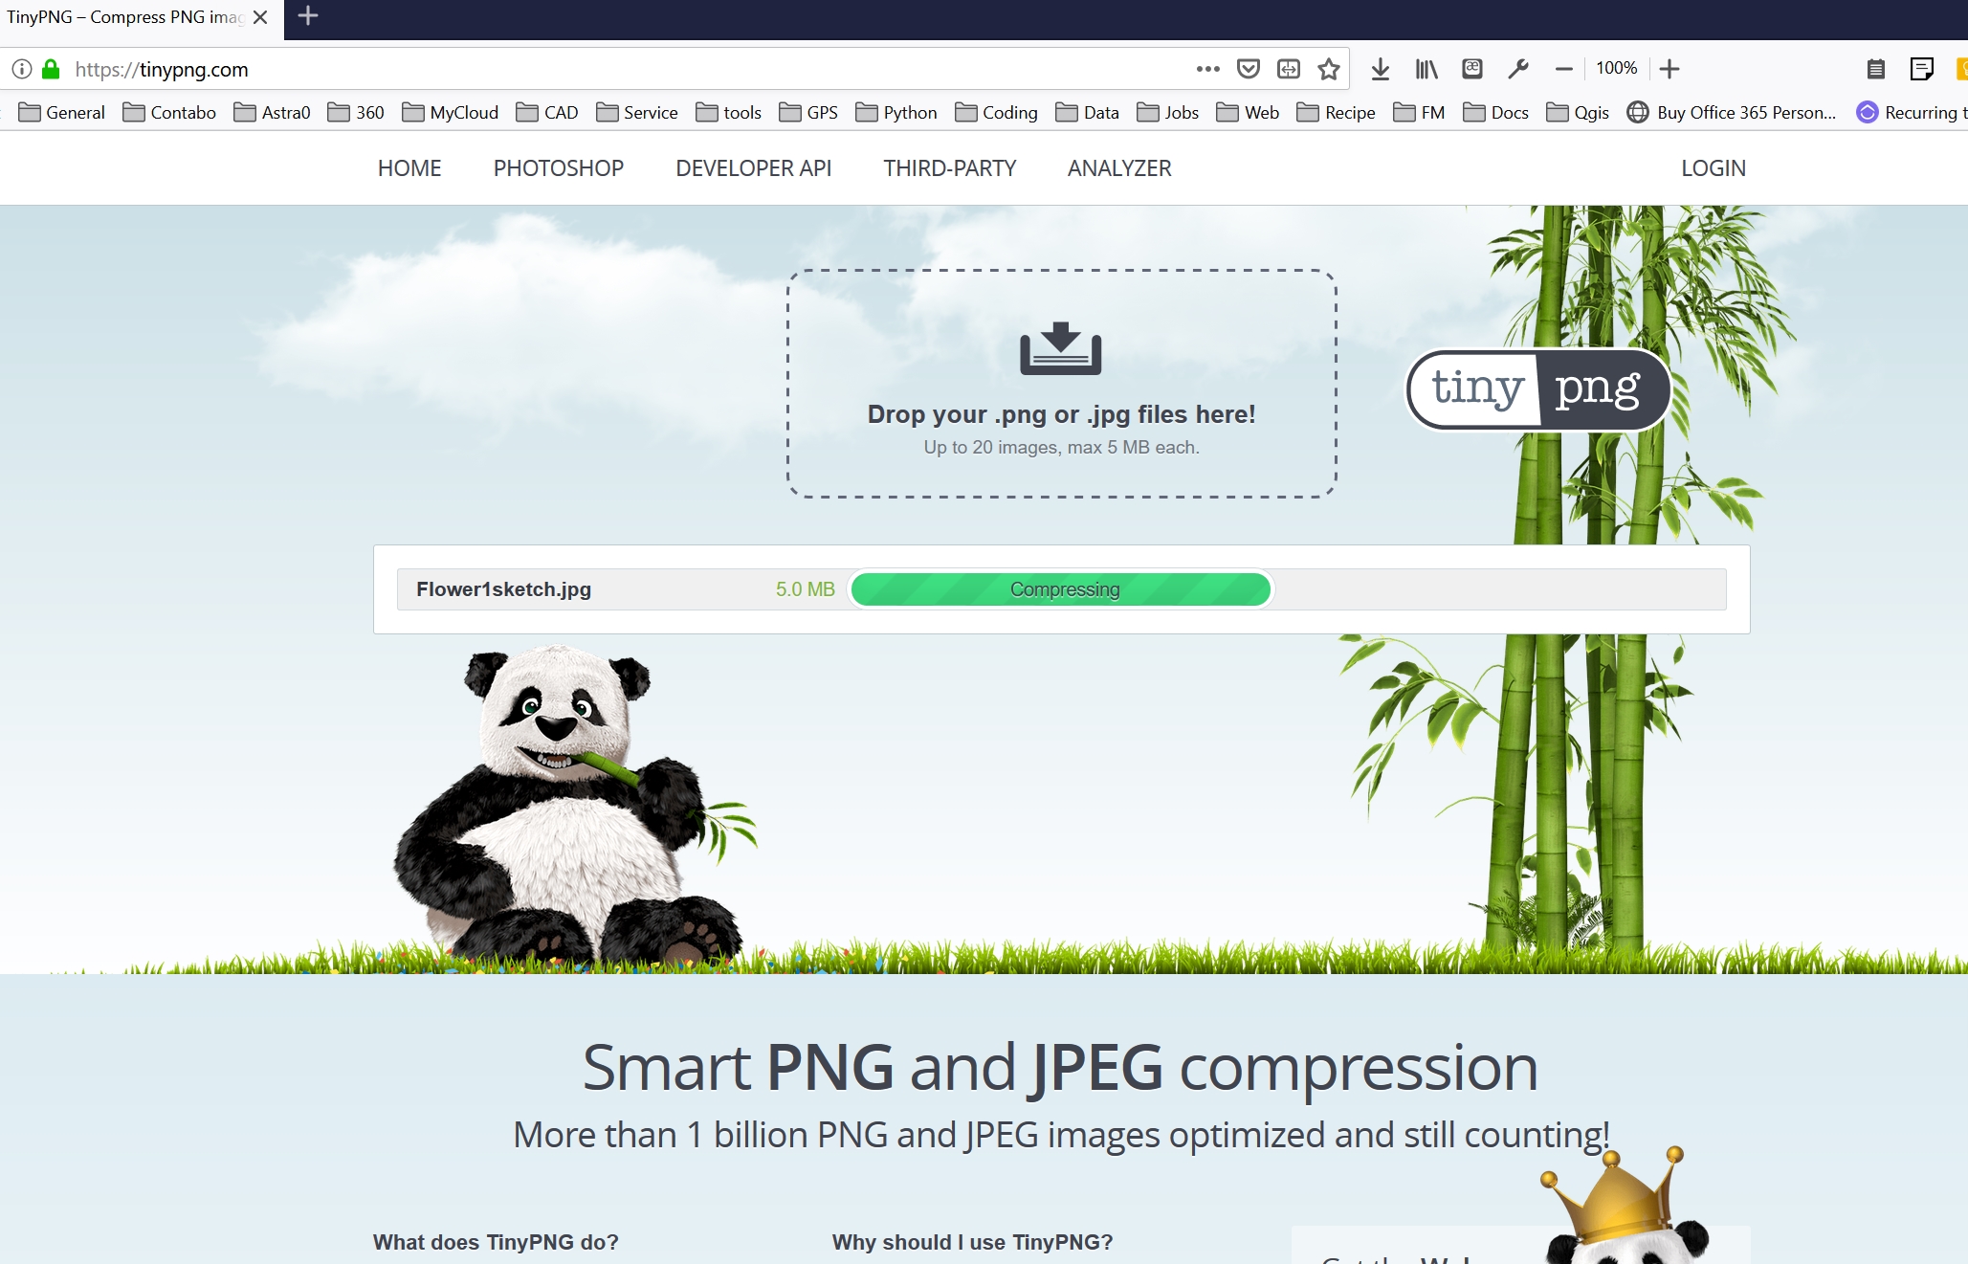Viewport: 1968px width, 1264px height.
Task: Bookmark this page with star icon
Action: tap(1328, 69)
